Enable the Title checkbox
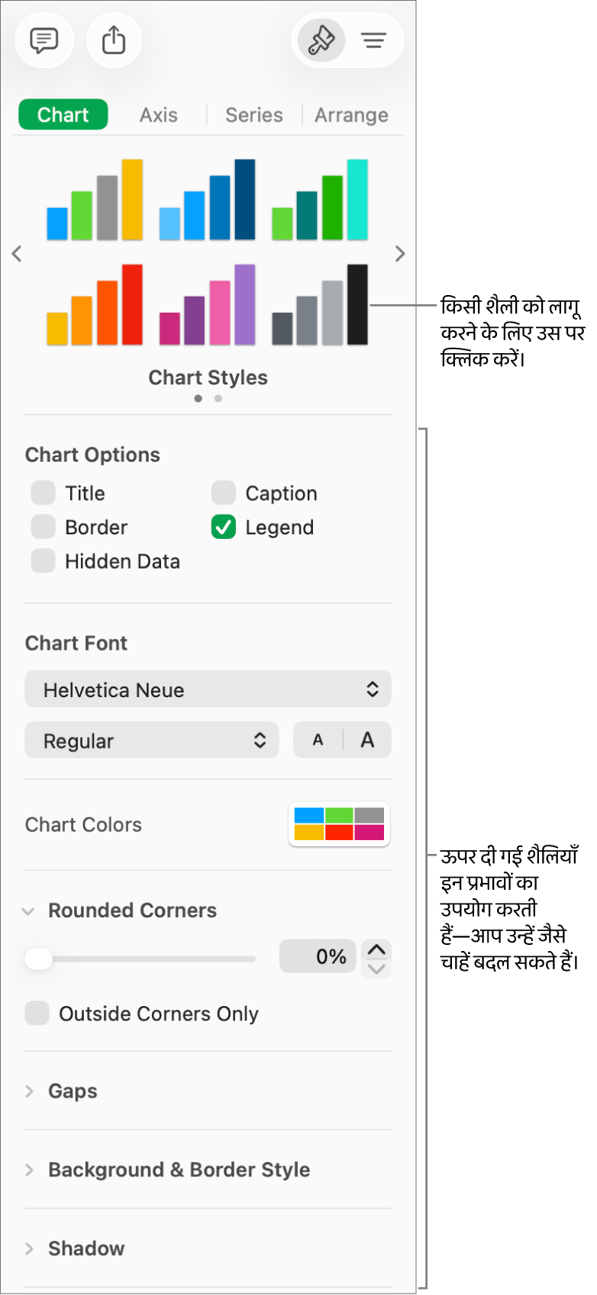 (x=44, y=493)
